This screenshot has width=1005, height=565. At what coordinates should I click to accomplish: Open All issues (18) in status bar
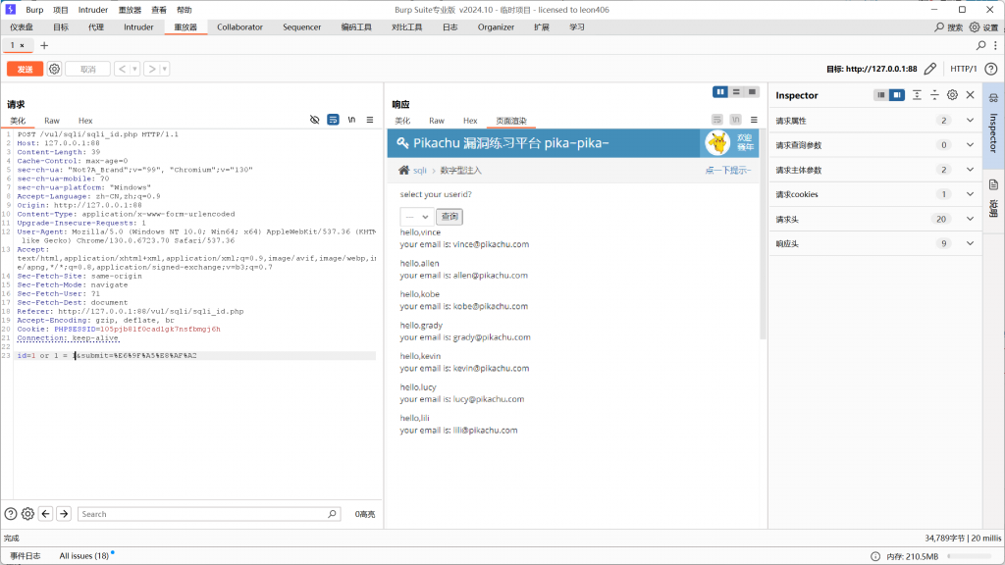pos(84,556)
